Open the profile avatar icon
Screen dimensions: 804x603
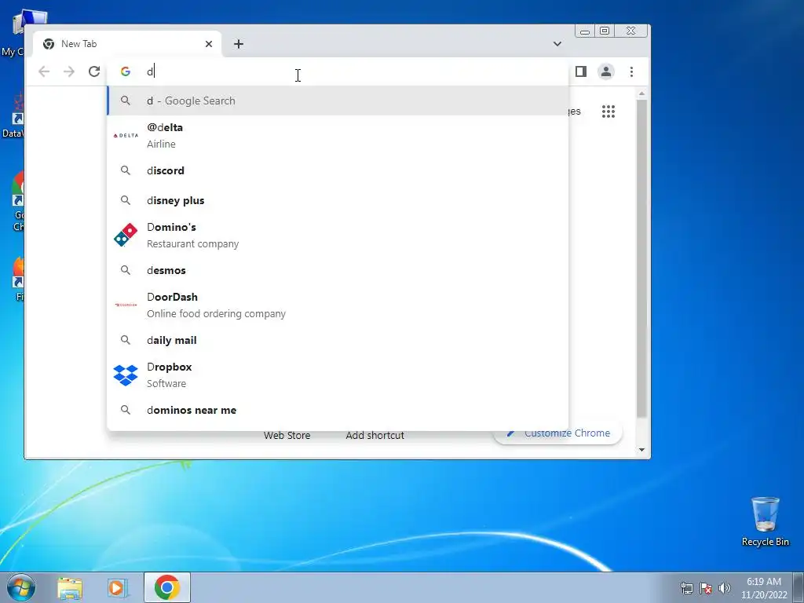(x=605, y=71)
